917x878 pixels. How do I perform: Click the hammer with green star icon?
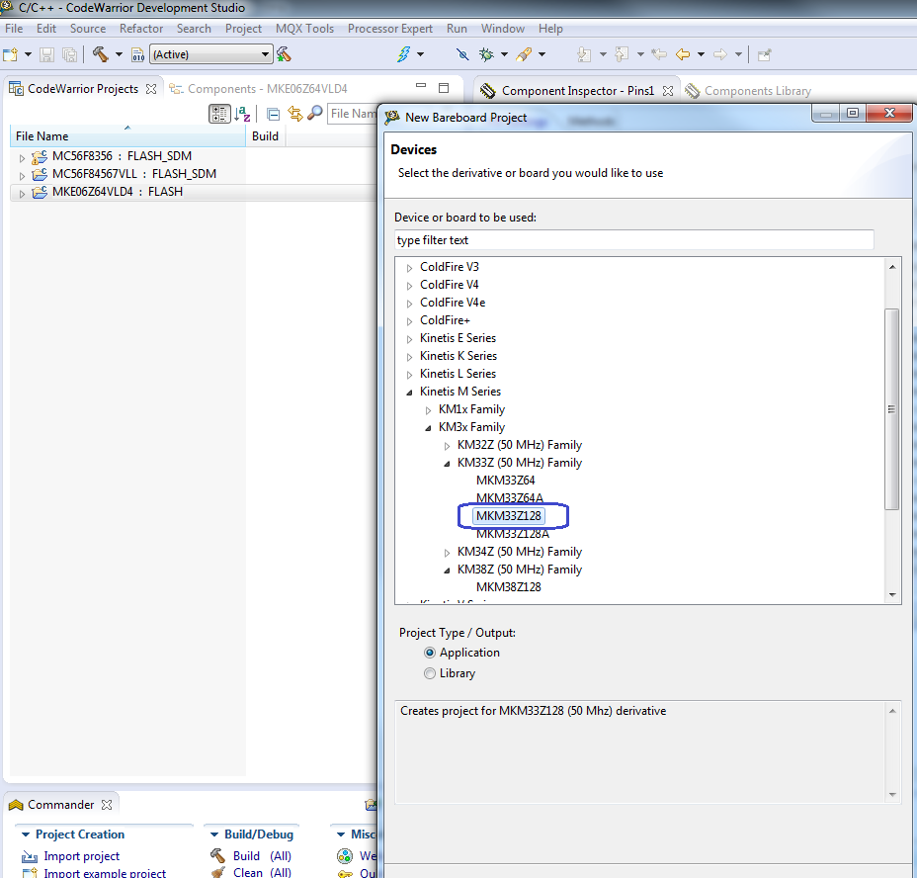(x=285, y=54)
